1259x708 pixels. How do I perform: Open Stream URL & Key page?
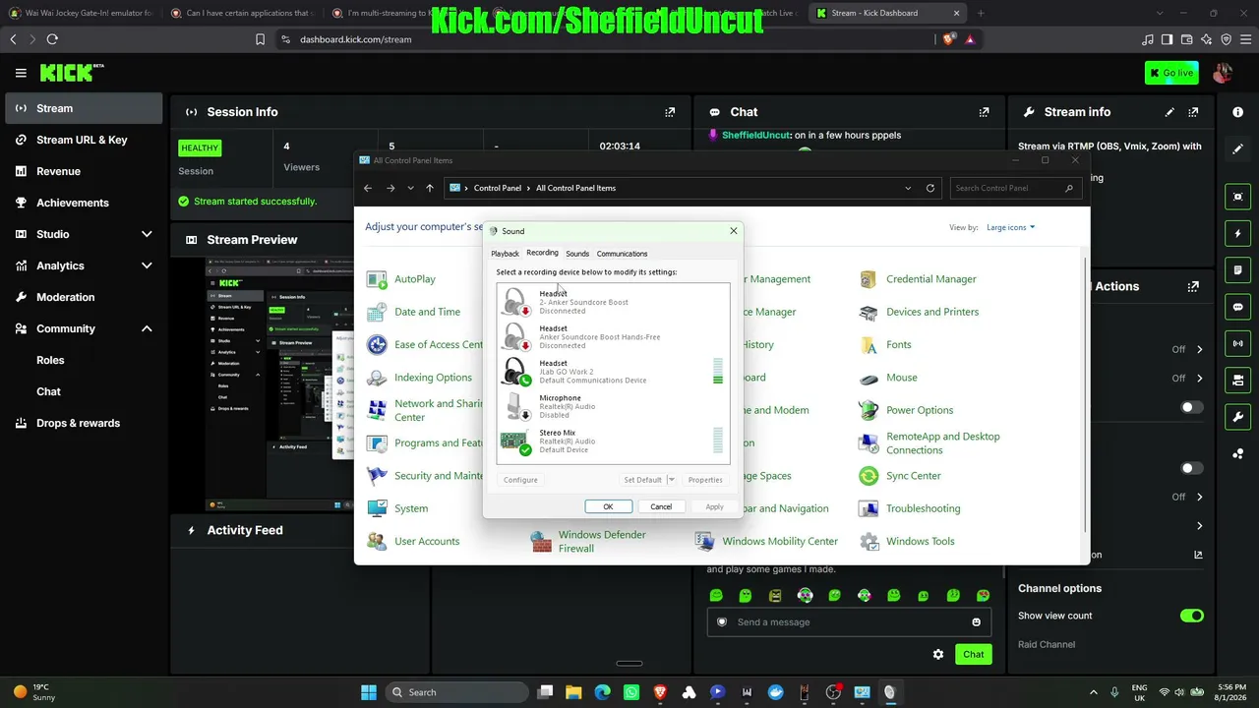pos(84,140)
